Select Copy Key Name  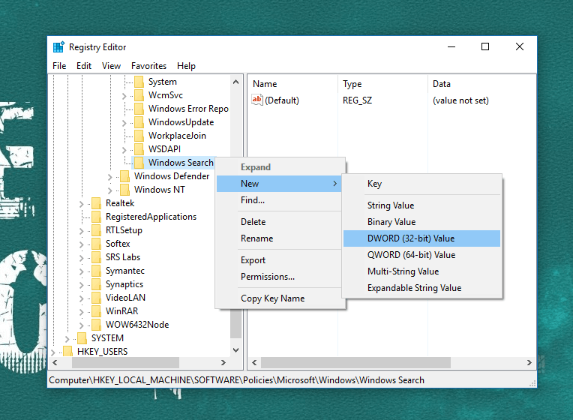click(x=279, y=298)
